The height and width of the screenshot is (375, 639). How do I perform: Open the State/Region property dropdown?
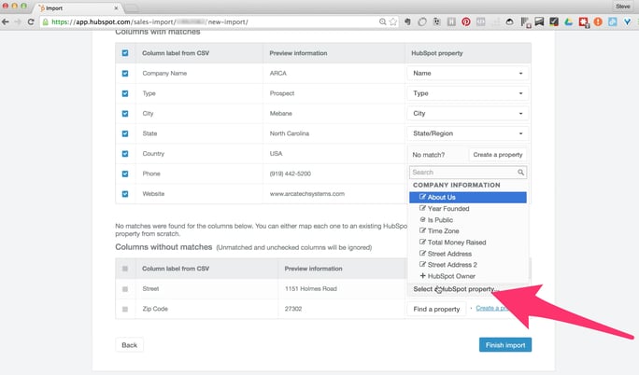tap(467, 133)
